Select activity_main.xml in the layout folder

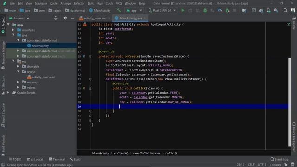click(43, 77)
